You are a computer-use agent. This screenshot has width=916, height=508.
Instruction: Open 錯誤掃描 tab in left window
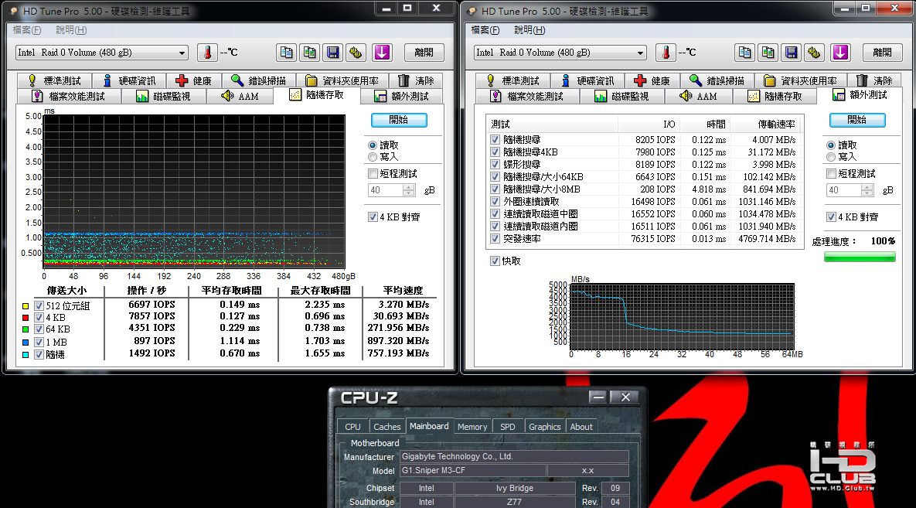point(259,80)
